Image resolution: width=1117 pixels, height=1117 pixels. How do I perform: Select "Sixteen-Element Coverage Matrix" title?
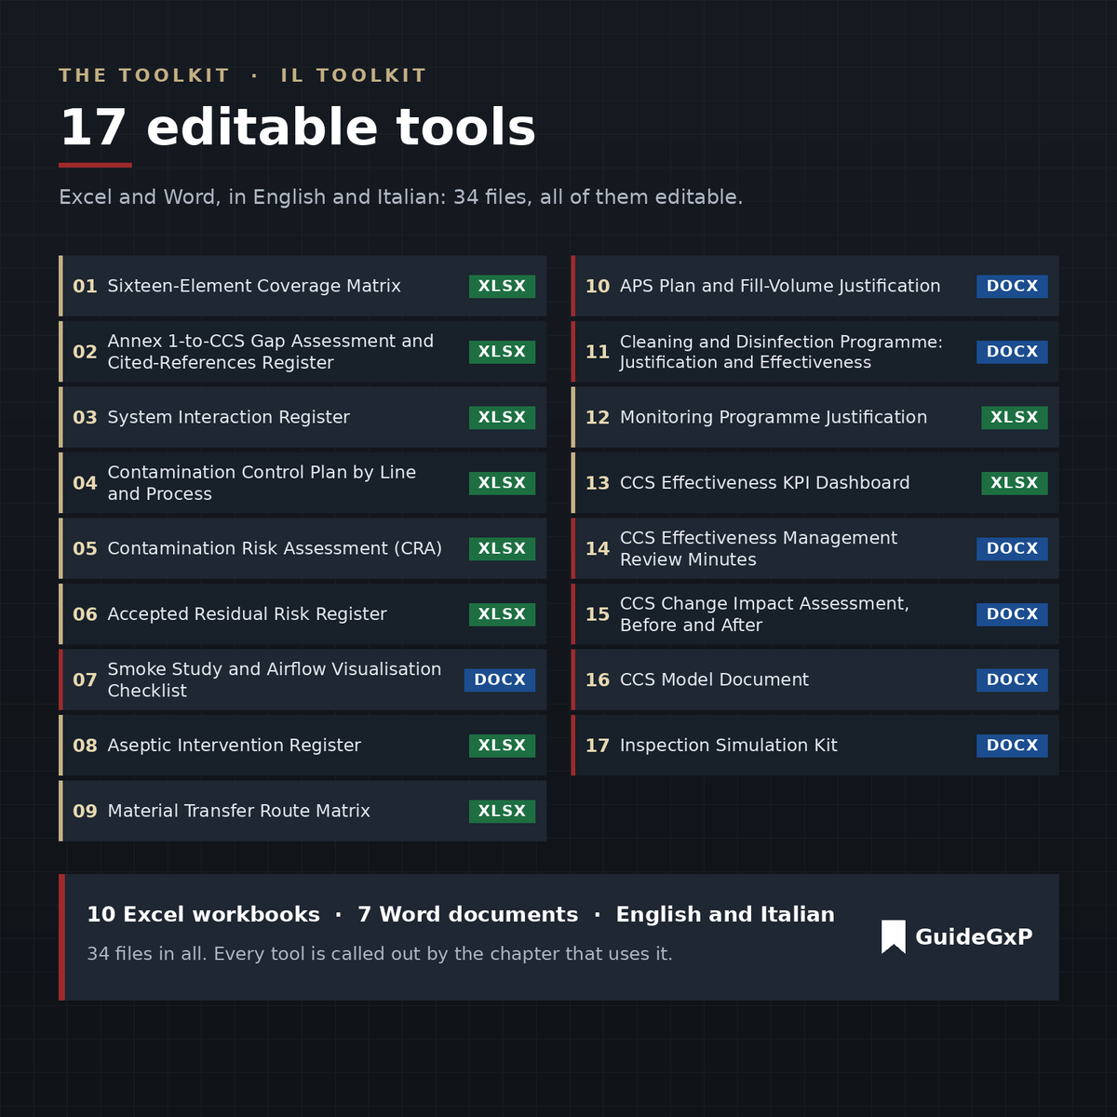pos(254,286)
